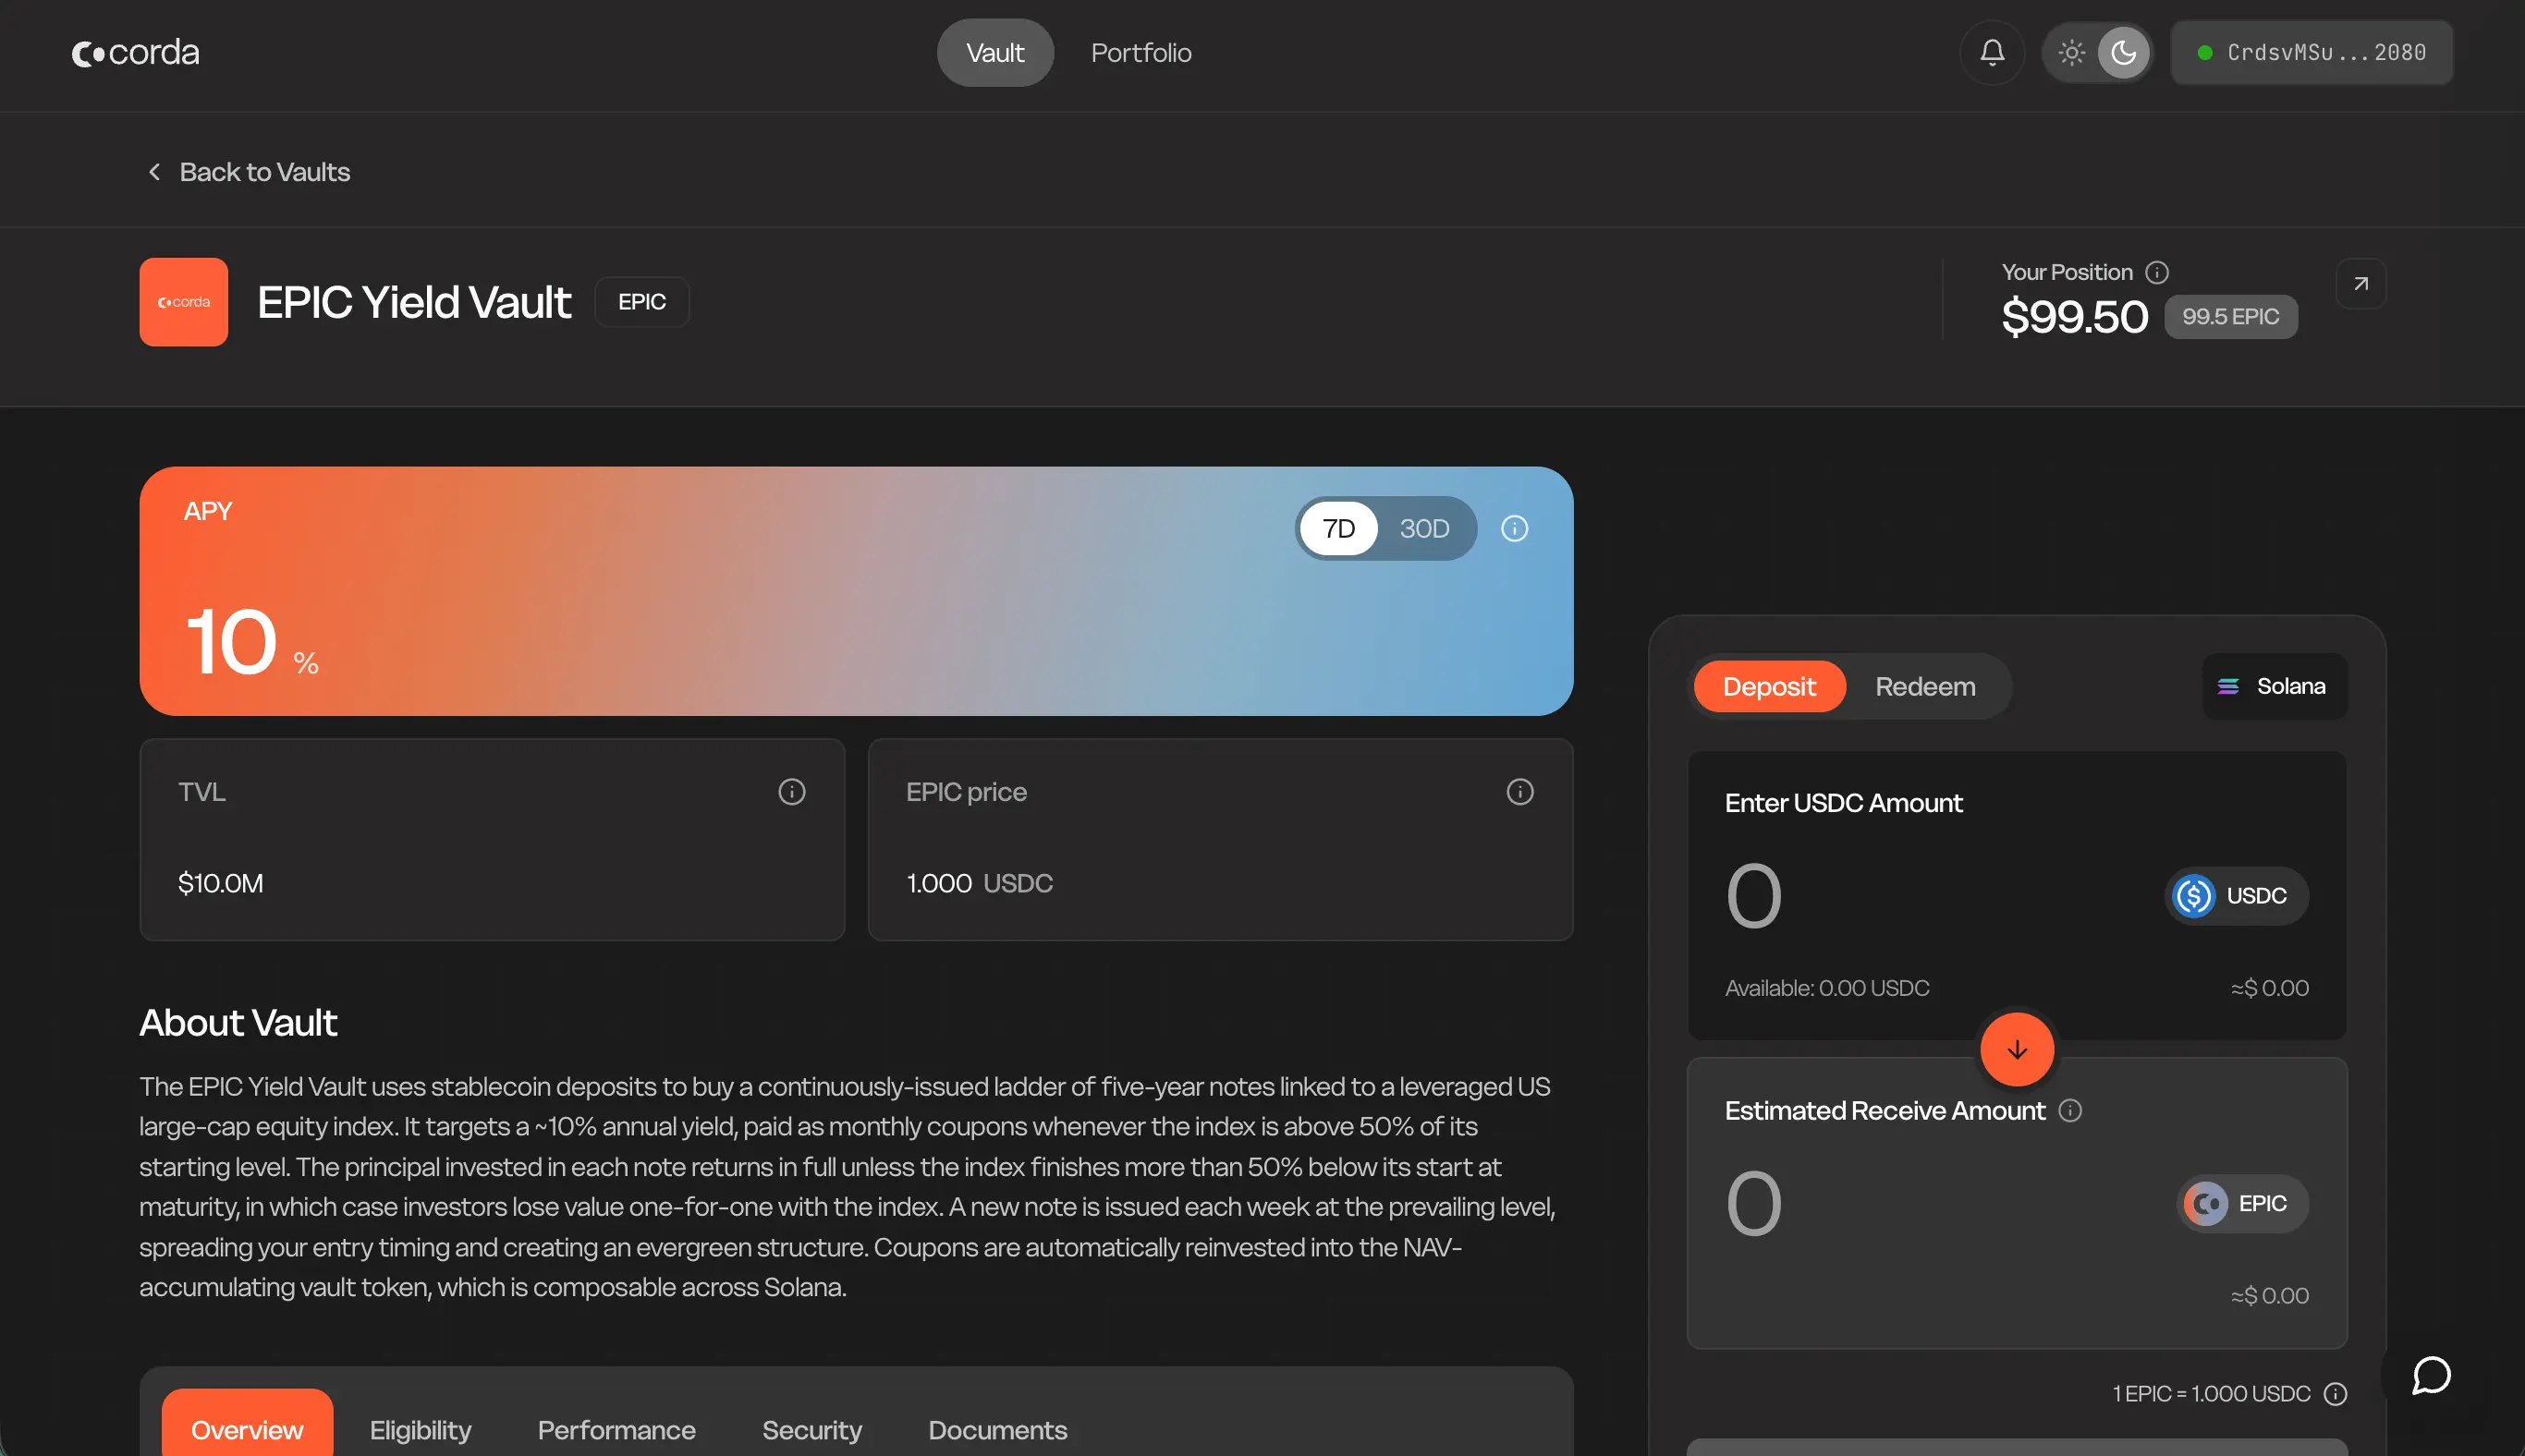Click the 1 EPIC = 1.000 USDC rate text
The image size is (2525, 1456).
pyautogui.click(x=2211, y=1394)
